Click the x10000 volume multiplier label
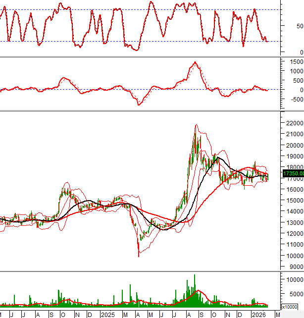 pos(291,308)
